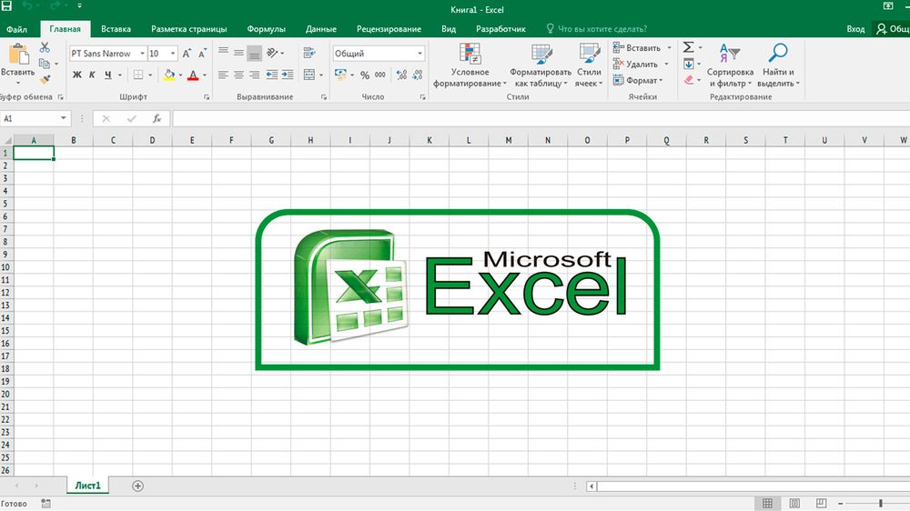Image resolution: width=910 pixels, height=511 pixels.
Task: Open the fill color dropdown arrow
Action: (x=180, y=75)
